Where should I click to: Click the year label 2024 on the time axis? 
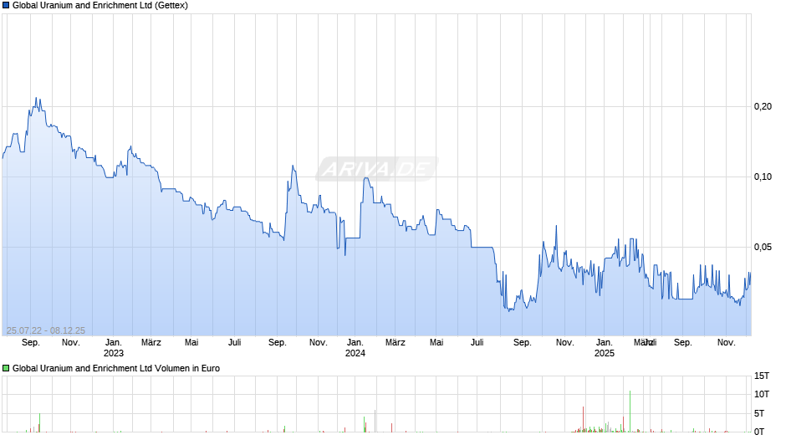(355, 353)
